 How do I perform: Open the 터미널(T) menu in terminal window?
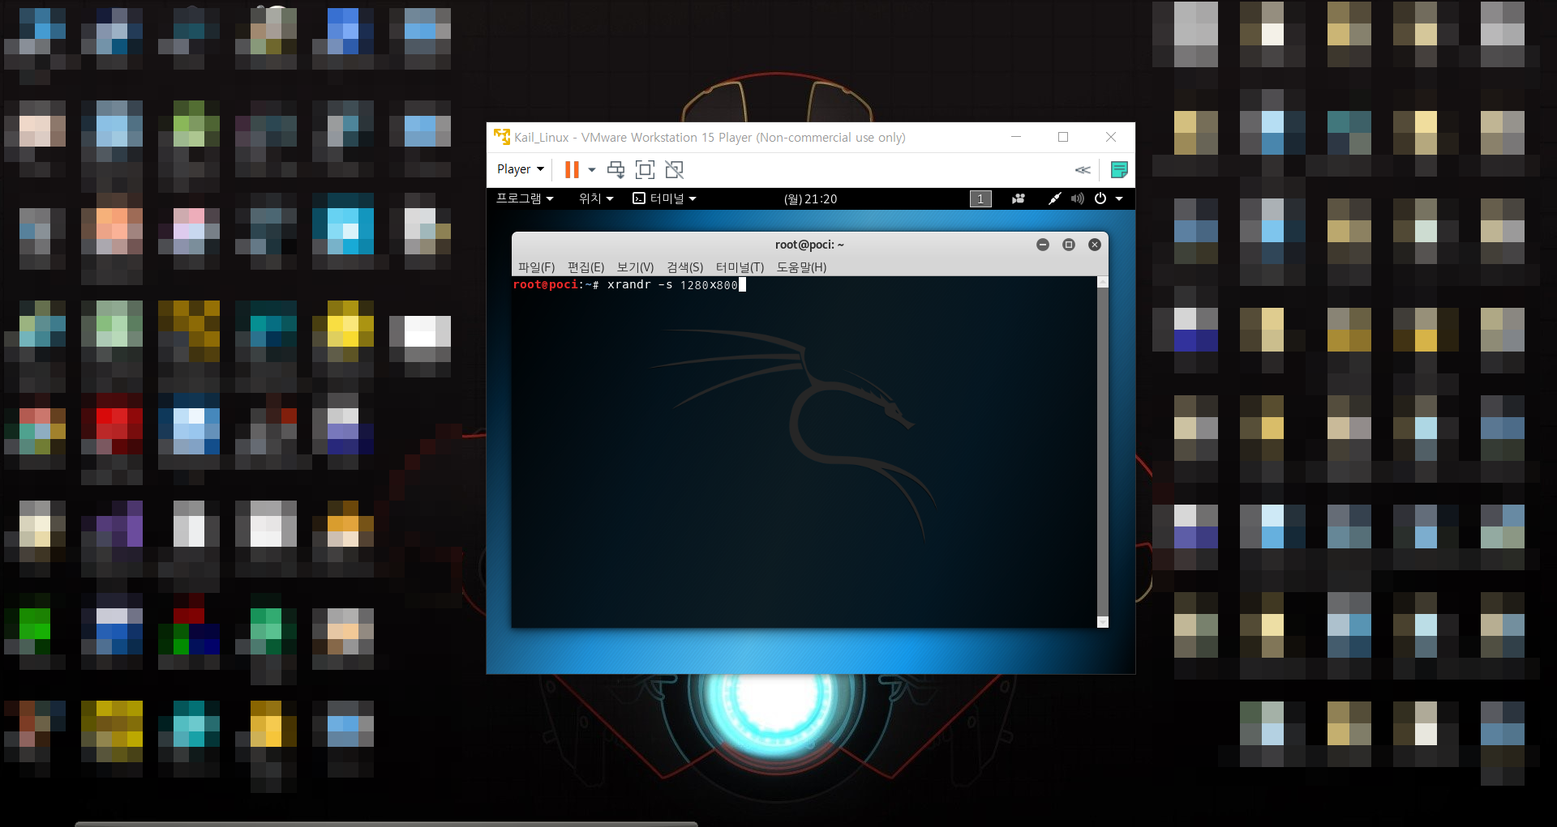coord(740,267)
